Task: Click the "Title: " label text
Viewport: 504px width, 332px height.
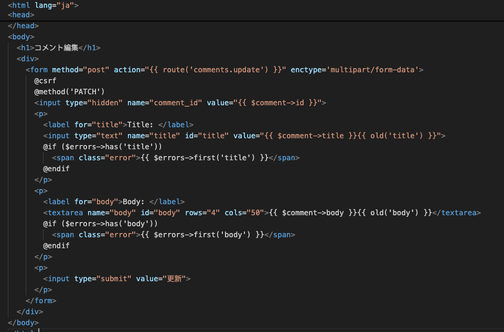Action: coord(140,125)
